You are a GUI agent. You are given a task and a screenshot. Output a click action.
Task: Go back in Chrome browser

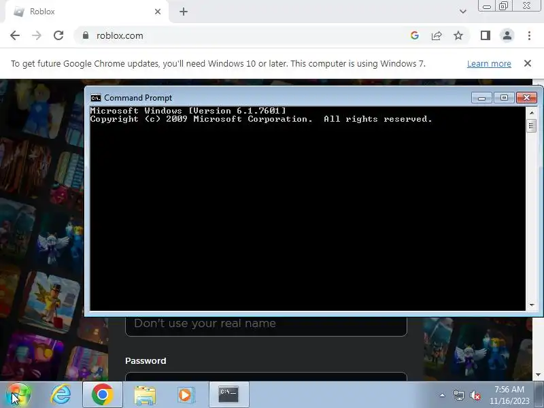15,35
